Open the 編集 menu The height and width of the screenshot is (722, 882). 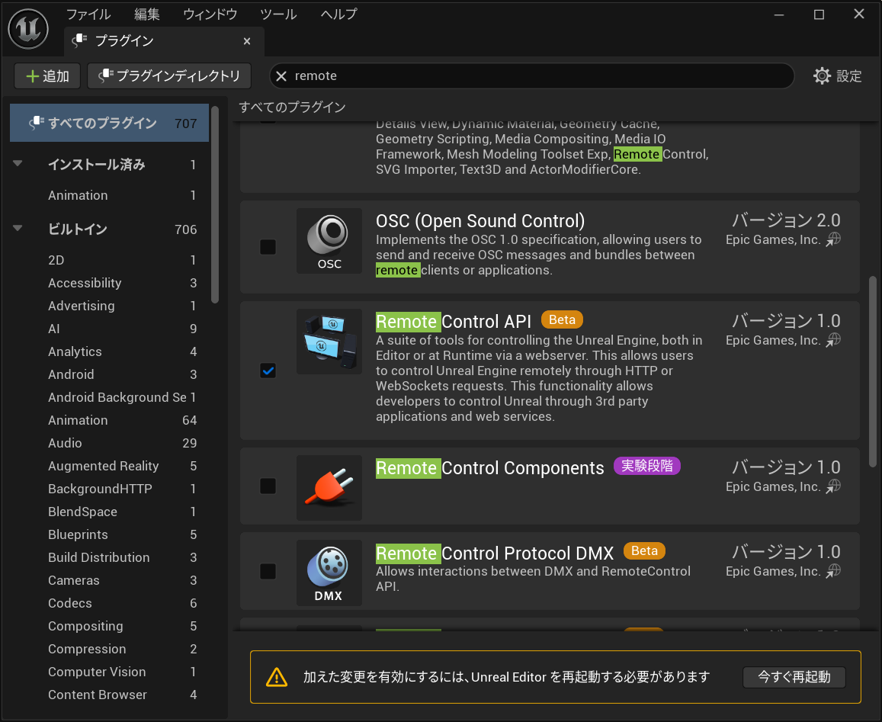(147, 14)
